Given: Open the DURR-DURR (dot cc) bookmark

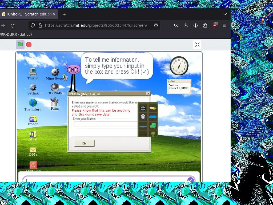Looking at the screenshot, I should 16,34.
